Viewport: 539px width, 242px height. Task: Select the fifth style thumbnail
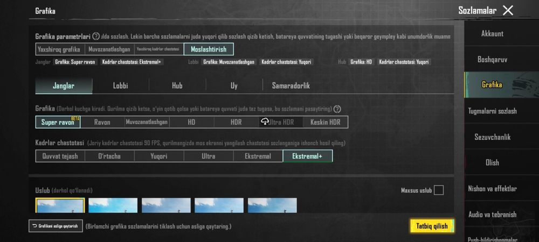pos(272,205)
